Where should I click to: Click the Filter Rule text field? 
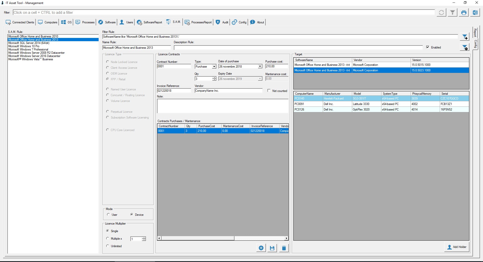[280, 37]
